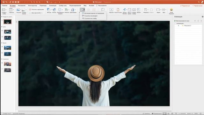Screen dimensions: 204x115
Task: Choose Ссылка на раздел menu item
Action: click(x=90, y=16)
